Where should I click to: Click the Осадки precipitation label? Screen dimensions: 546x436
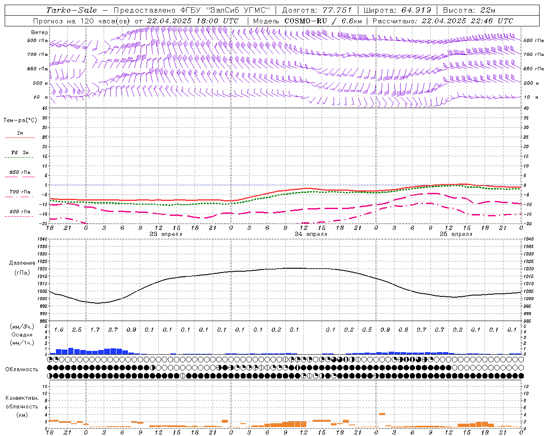tap(22, 335)
